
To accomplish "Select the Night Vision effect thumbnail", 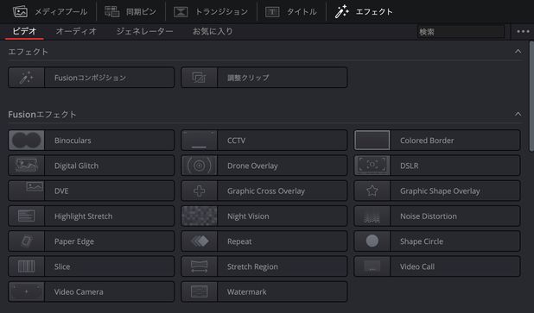I will (200, 216).
